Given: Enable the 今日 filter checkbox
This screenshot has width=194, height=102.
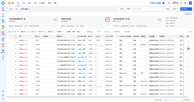Looking at the screenshot, I should [x=95, y=32].
